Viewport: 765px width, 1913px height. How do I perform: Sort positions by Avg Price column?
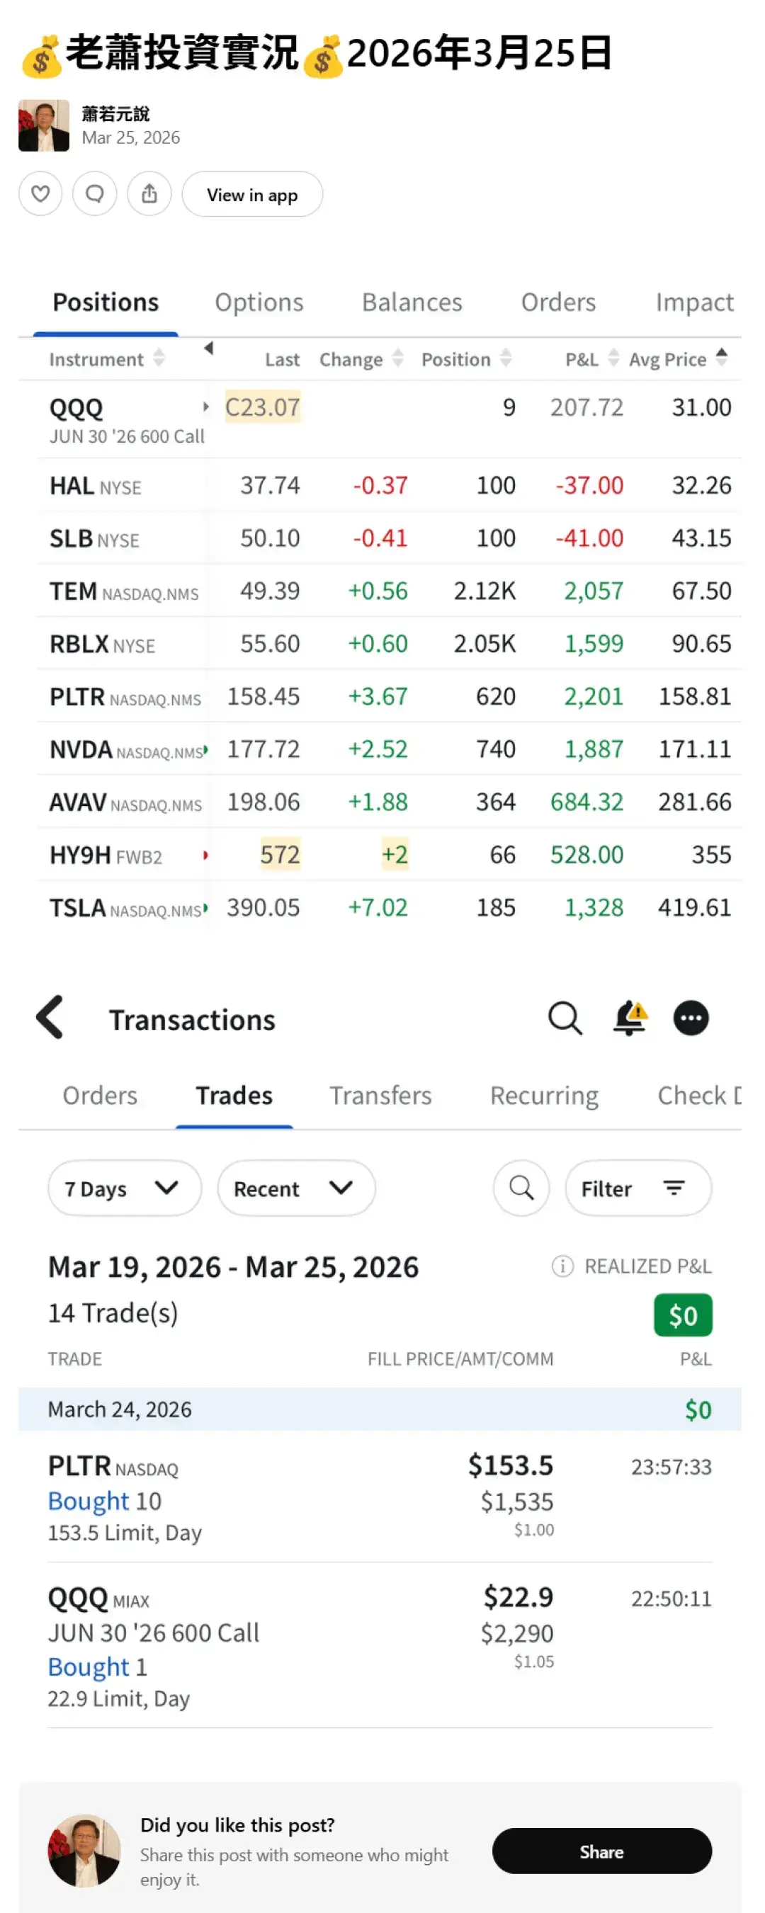click(x=676, y=358)
